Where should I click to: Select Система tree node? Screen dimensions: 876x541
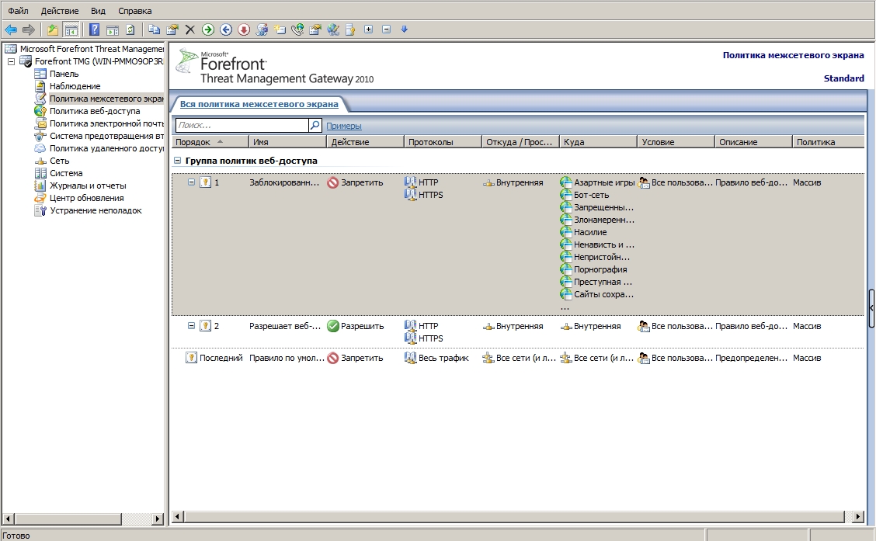(x=66, y=173)
